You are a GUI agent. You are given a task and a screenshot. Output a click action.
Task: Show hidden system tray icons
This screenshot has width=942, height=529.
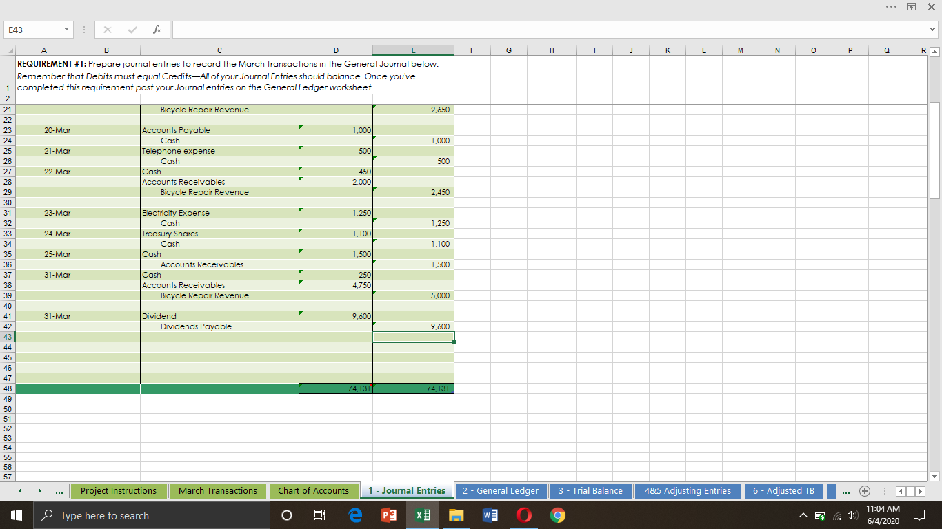tap(803, 516)
